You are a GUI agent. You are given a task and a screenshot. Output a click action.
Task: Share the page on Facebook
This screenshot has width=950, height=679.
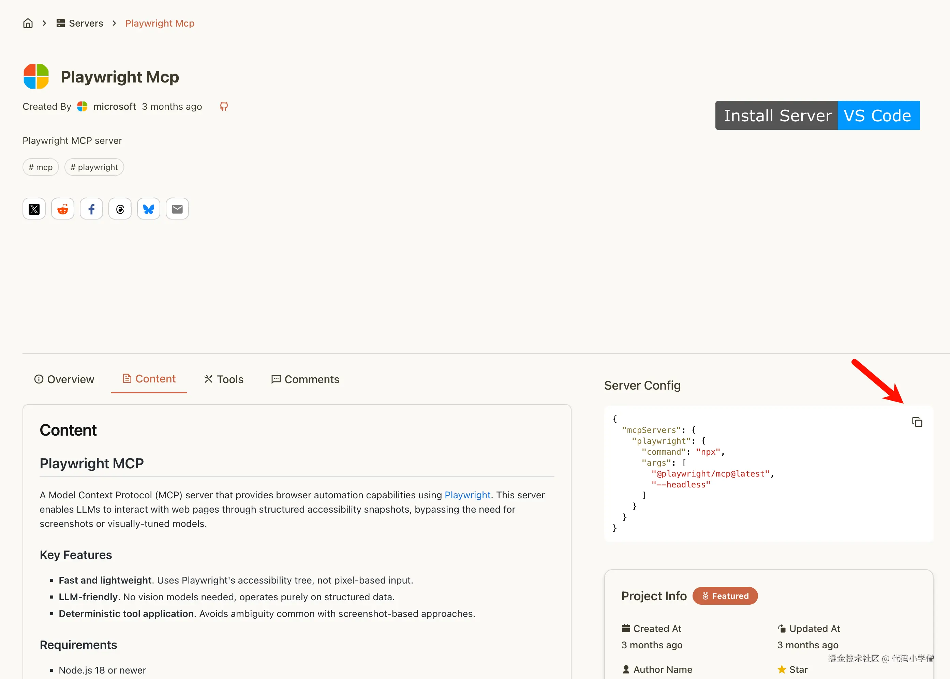[x=91, y=209]
